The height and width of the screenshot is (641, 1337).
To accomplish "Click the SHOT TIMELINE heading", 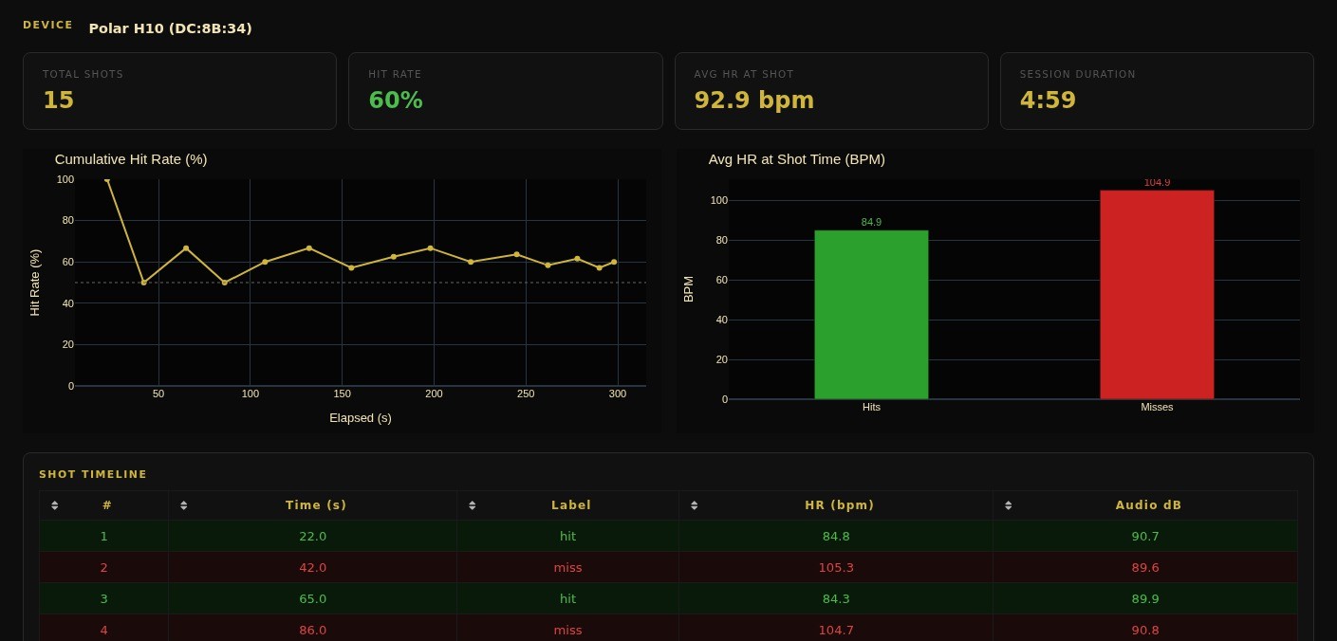I will 93,474.
